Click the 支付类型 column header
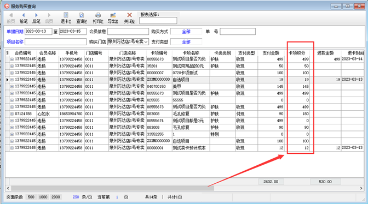368x204 pixels. (x=246, y=53)
